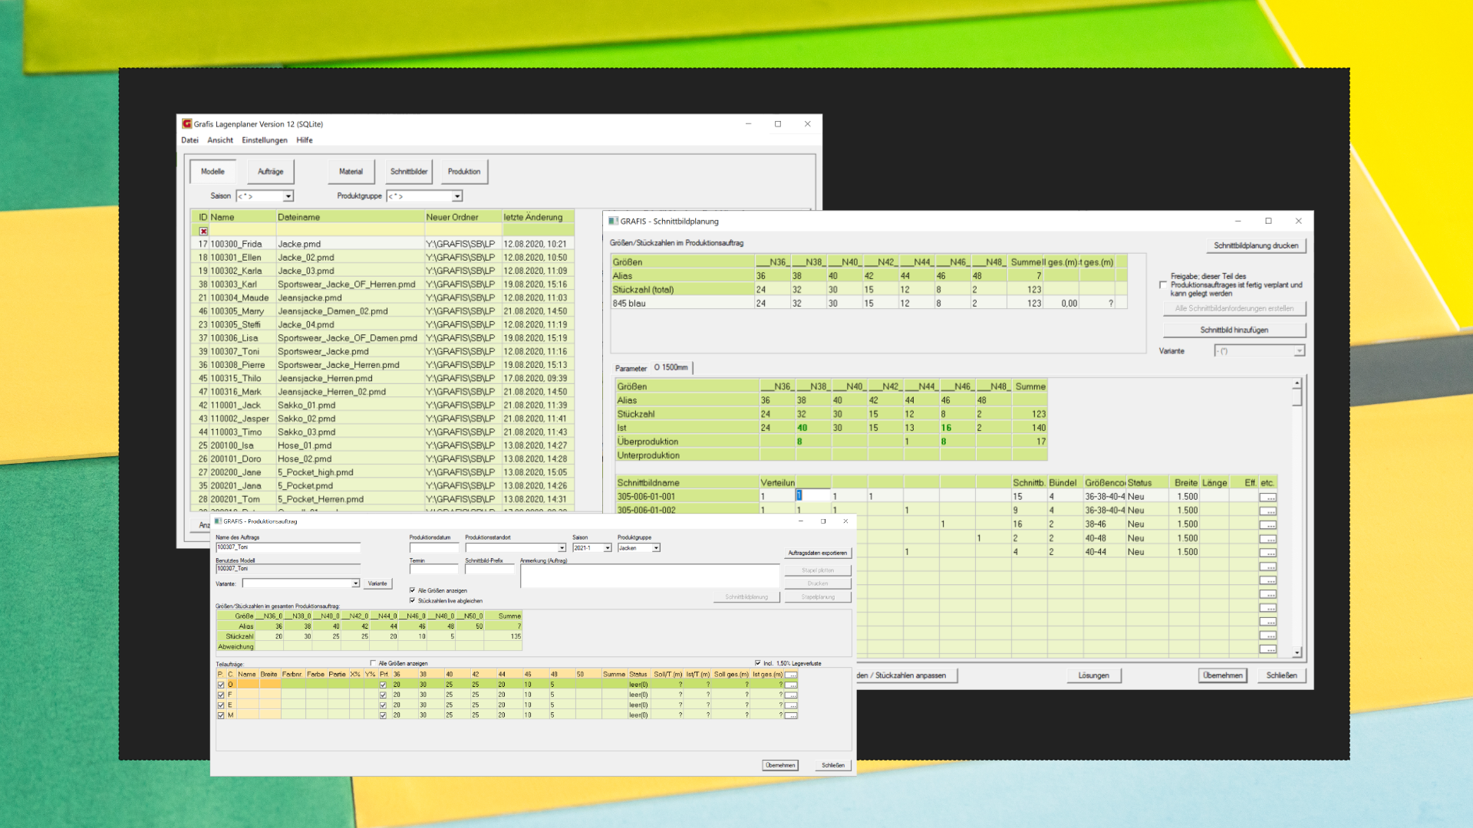Open the Ansicht menu
This screenshot has width=1473, height=828.
click(x=220, y=140)
